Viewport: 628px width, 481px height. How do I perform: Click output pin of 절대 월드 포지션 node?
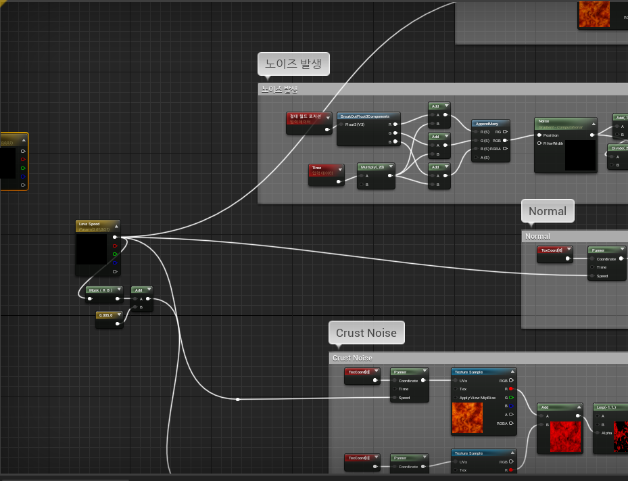(327, 129)
